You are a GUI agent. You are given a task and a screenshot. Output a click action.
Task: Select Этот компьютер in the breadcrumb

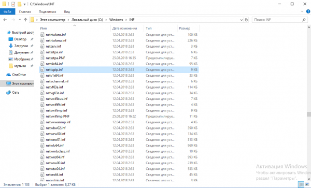point(52,20)
